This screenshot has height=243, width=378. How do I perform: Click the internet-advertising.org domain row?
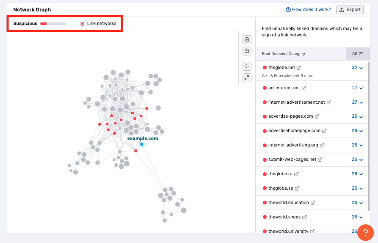click(293, 145)
